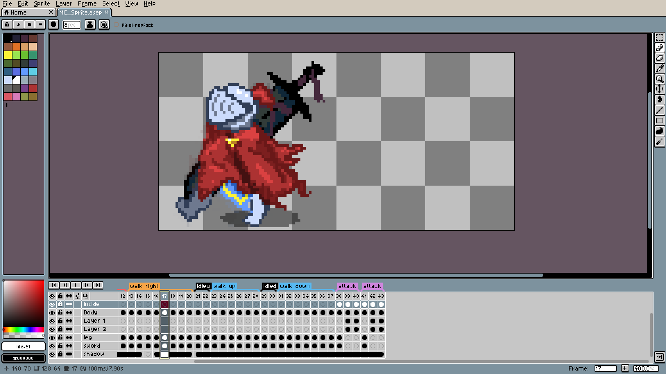Select the Line tool
Screen dimensions: 666x374
tap(659, 110)
